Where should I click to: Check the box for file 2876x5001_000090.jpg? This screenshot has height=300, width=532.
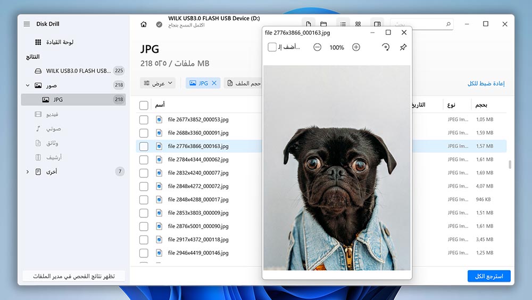(x=144, y=226)
